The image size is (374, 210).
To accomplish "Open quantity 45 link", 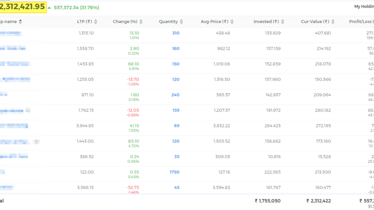I will (177, 188).
